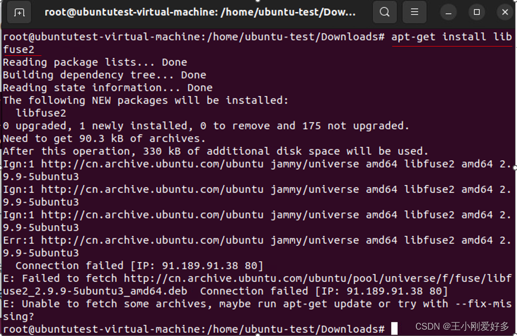Minimize the terminal window
The image size is (517, 336).
coord(448,13)
